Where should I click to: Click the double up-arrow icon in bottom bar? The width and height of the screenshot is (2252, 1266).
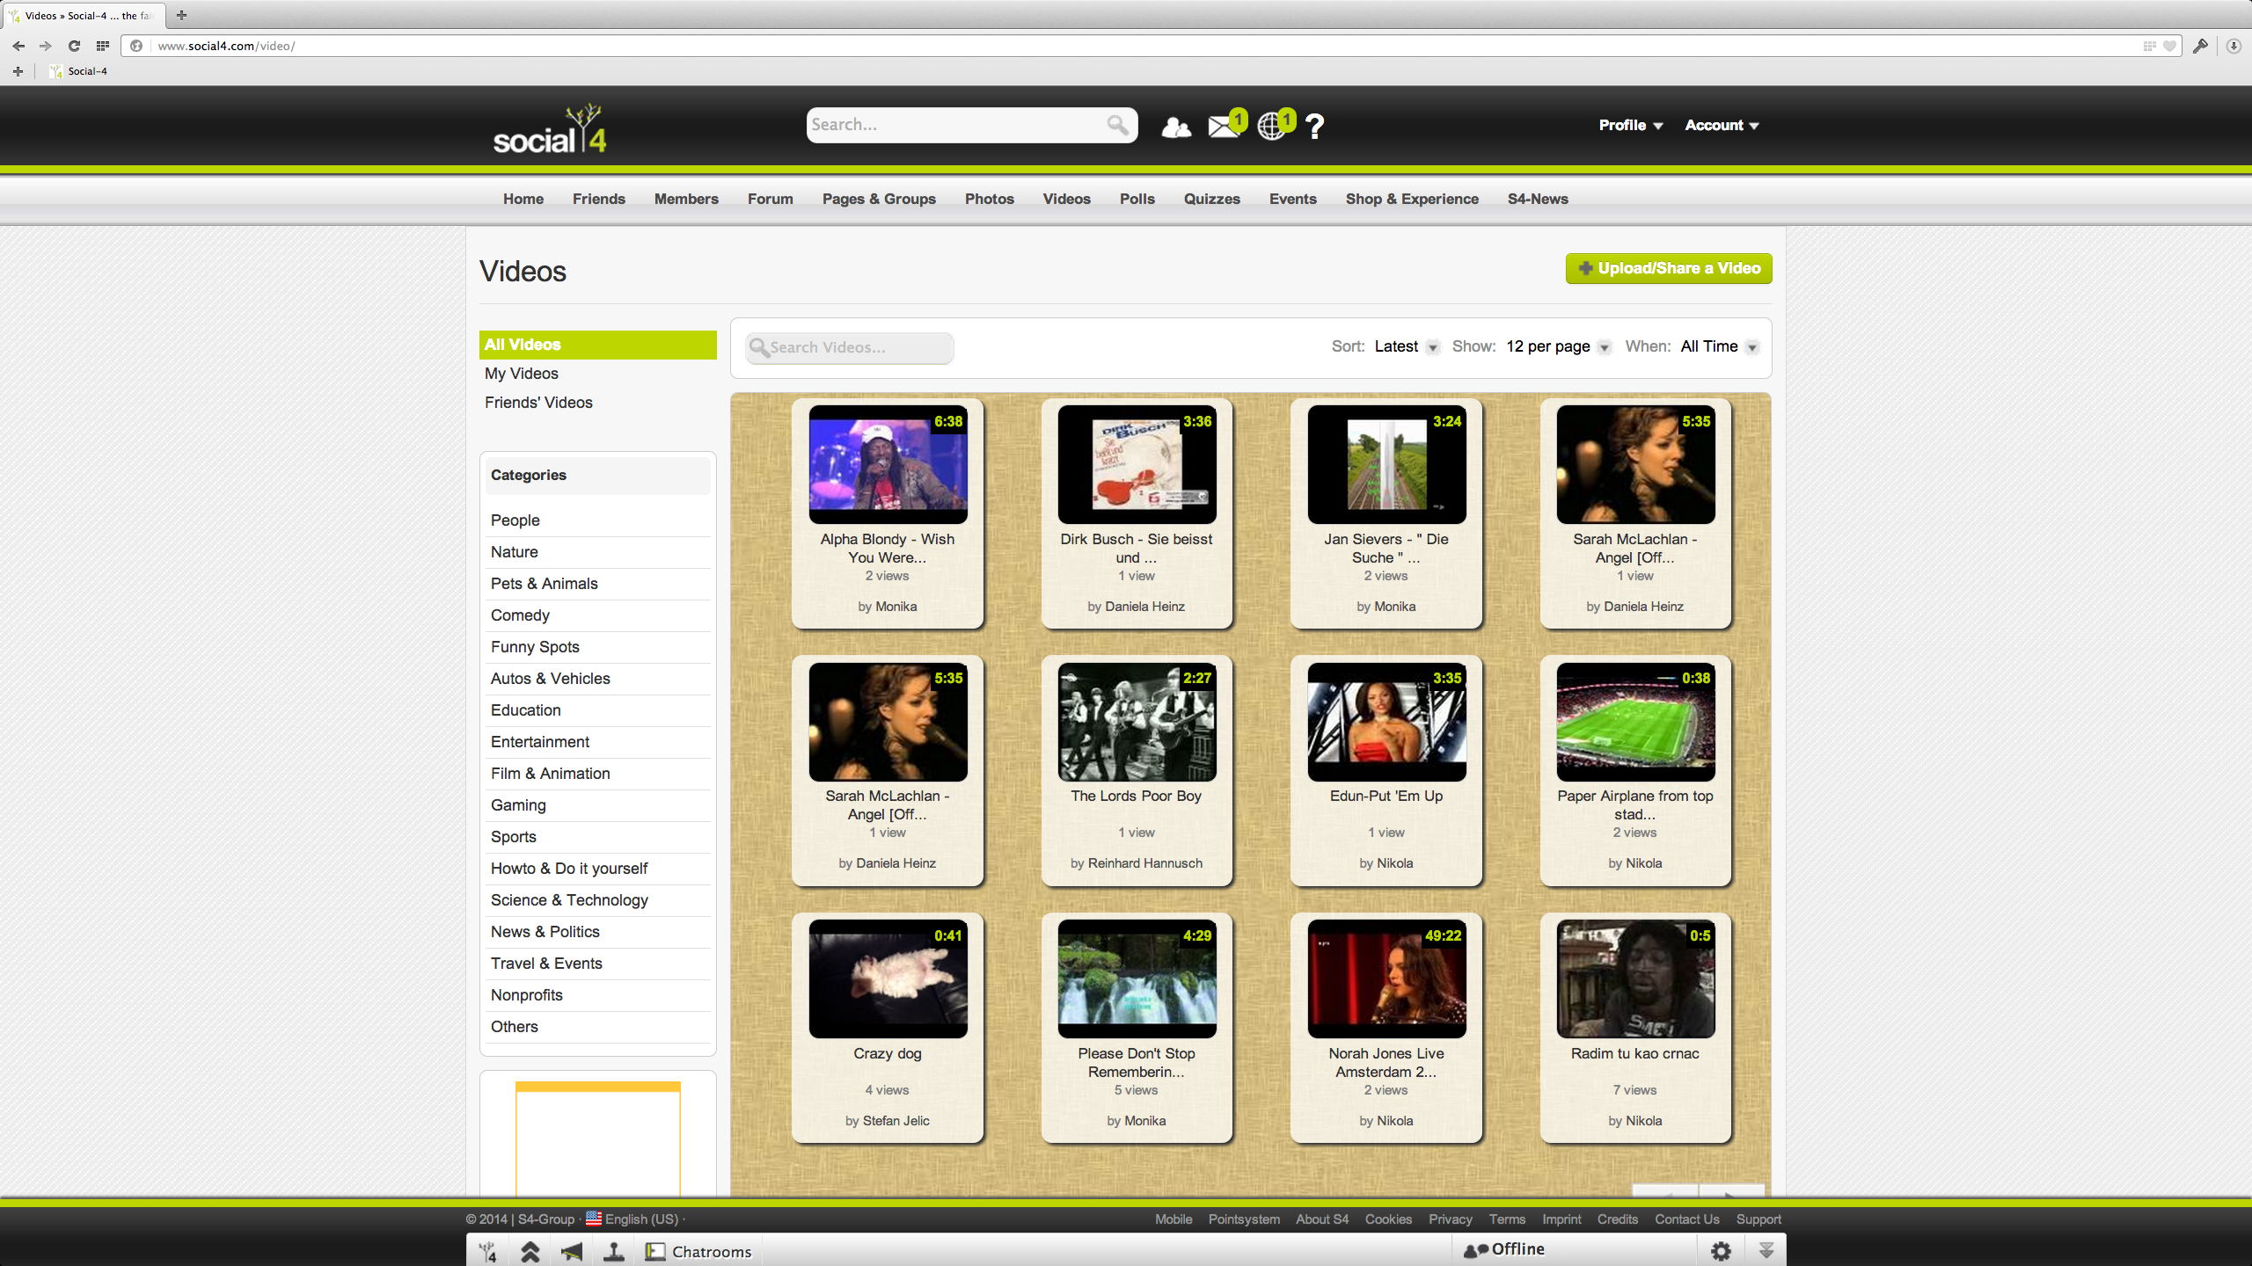[x=530, y=1251]
